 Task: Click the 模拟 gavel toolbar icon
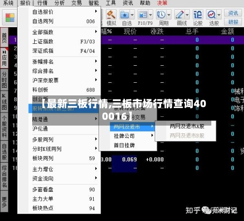[111, 15]
